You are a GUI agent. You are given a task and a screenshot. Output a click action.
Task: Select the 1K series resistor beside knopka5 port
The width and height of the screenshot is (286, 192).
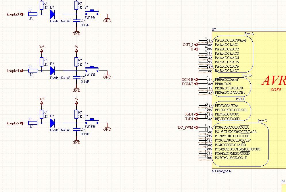click(x=33, y=123)
